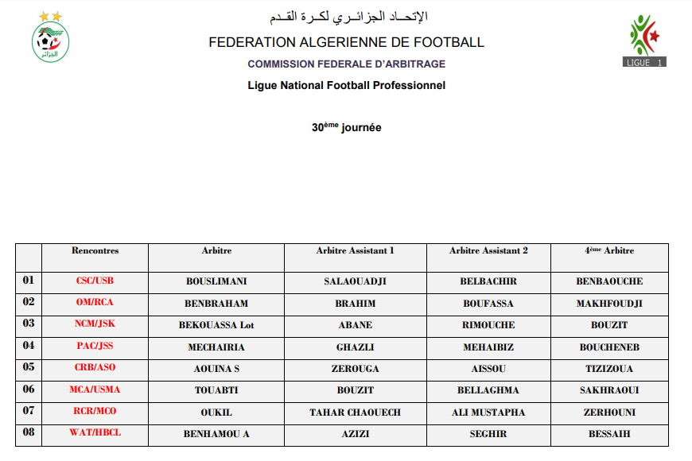Click row number 05 cell

coord(29,368)
